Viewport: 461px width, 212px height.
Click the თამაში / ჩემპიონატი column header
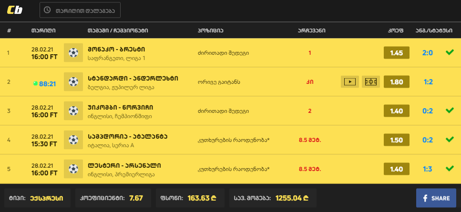point(118,30)
